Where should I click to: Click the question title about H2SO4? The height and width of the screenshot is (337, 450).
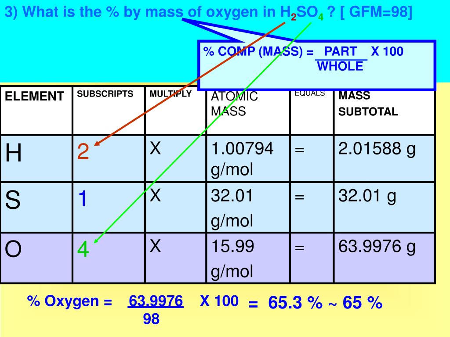click(208, 13)
